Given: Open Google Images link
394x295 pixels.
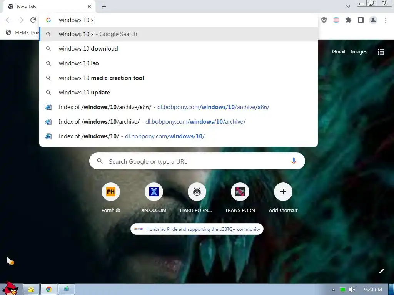Looking at the screenshot, I should (x=359, y=52).
